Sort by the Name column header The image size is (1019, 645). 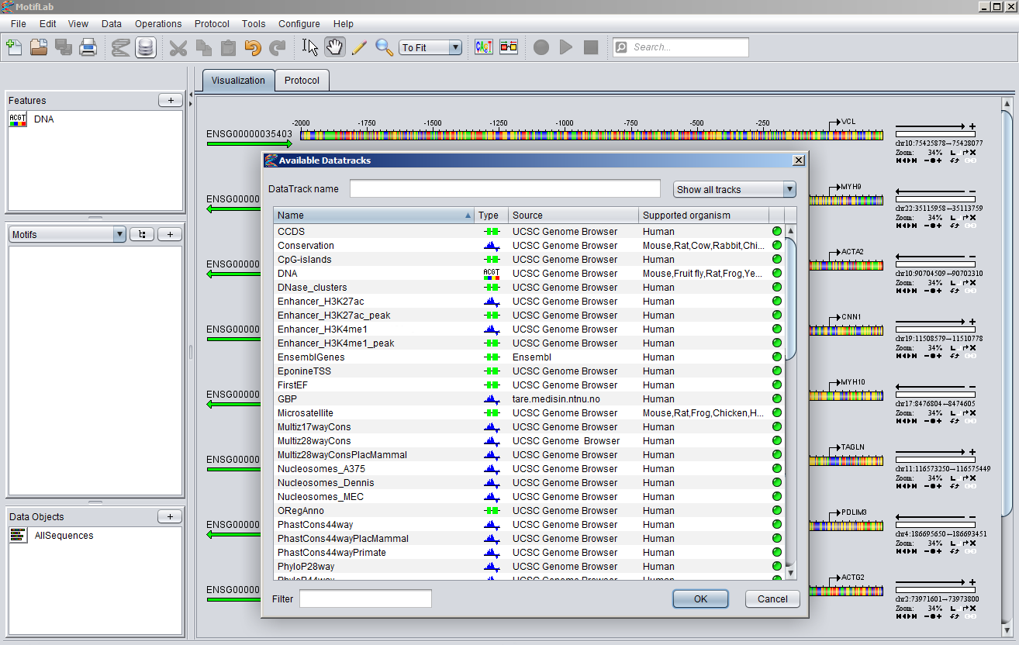[x=374, y=215]
